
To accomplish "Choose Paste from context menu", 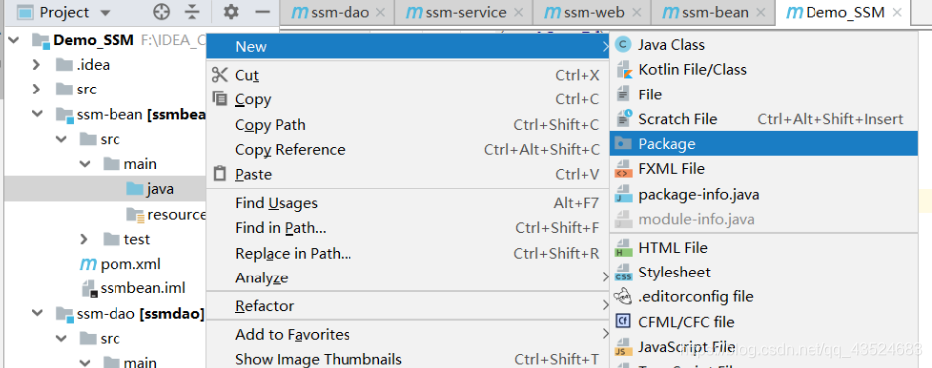I will click(408, 174).
